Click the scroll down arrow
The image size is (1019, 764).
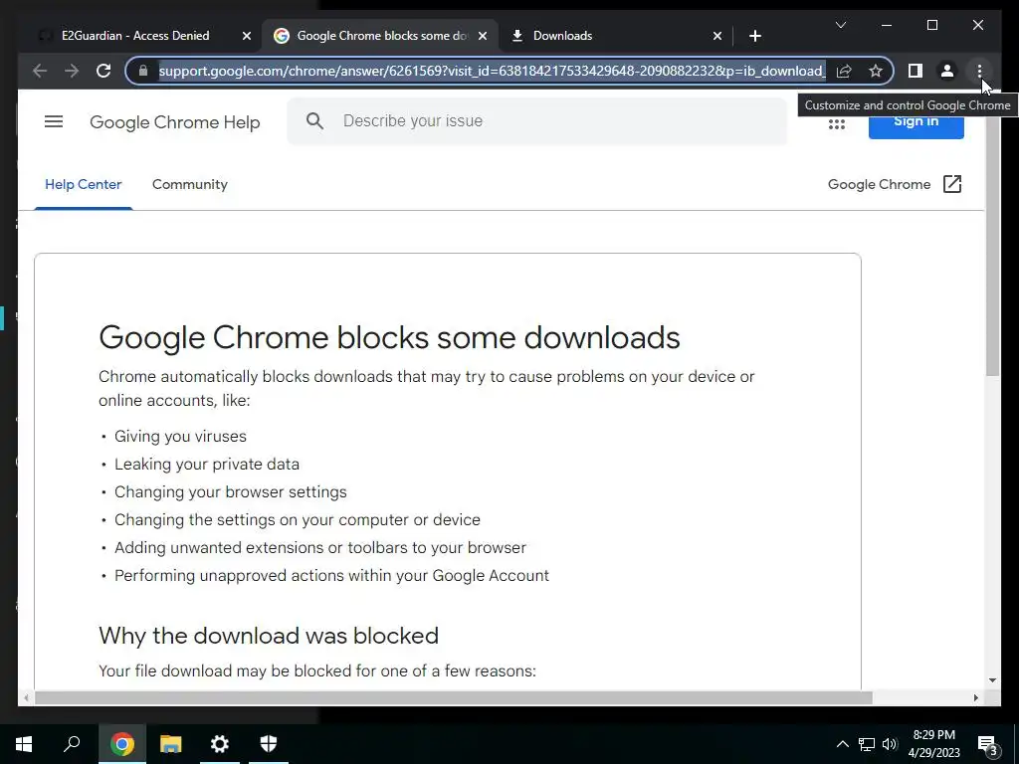pos(992,680)
